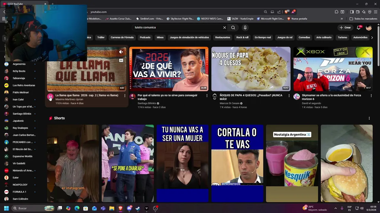
Task: Clear the YouTube search box text
Action: pos(224,28)
